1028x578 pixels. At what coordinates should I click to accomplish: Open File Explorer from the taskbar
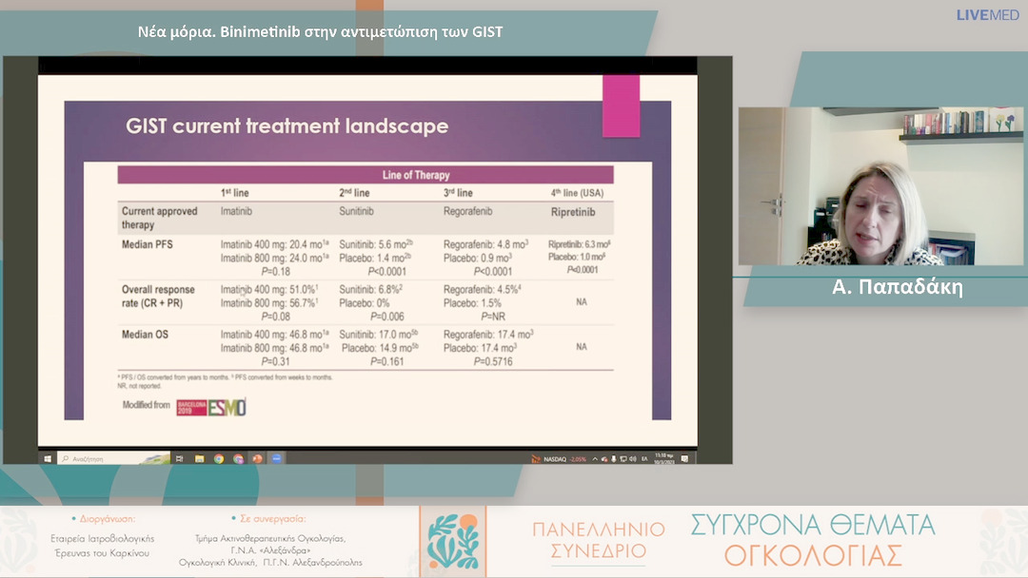(x=199, y=459)
